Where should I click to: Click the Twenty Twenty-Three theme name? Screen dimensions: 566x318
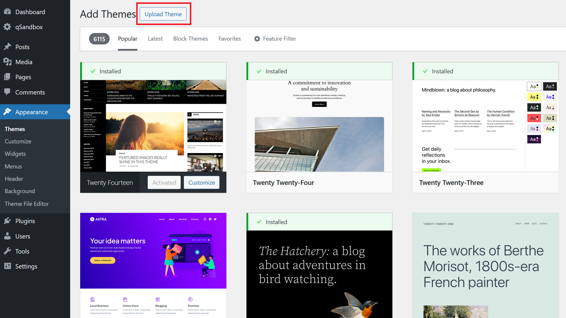pyautogui.click(x=451, y=183)
